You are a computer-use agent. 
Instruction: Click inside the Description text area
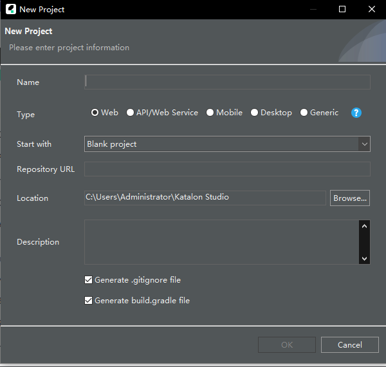[x=221, y=242]
